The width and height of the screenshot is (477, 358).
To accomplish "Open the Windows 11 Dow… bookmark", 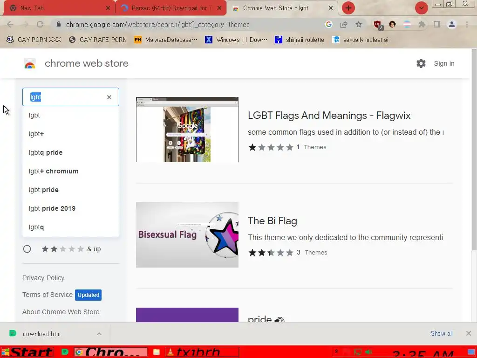I will point(236,40).
